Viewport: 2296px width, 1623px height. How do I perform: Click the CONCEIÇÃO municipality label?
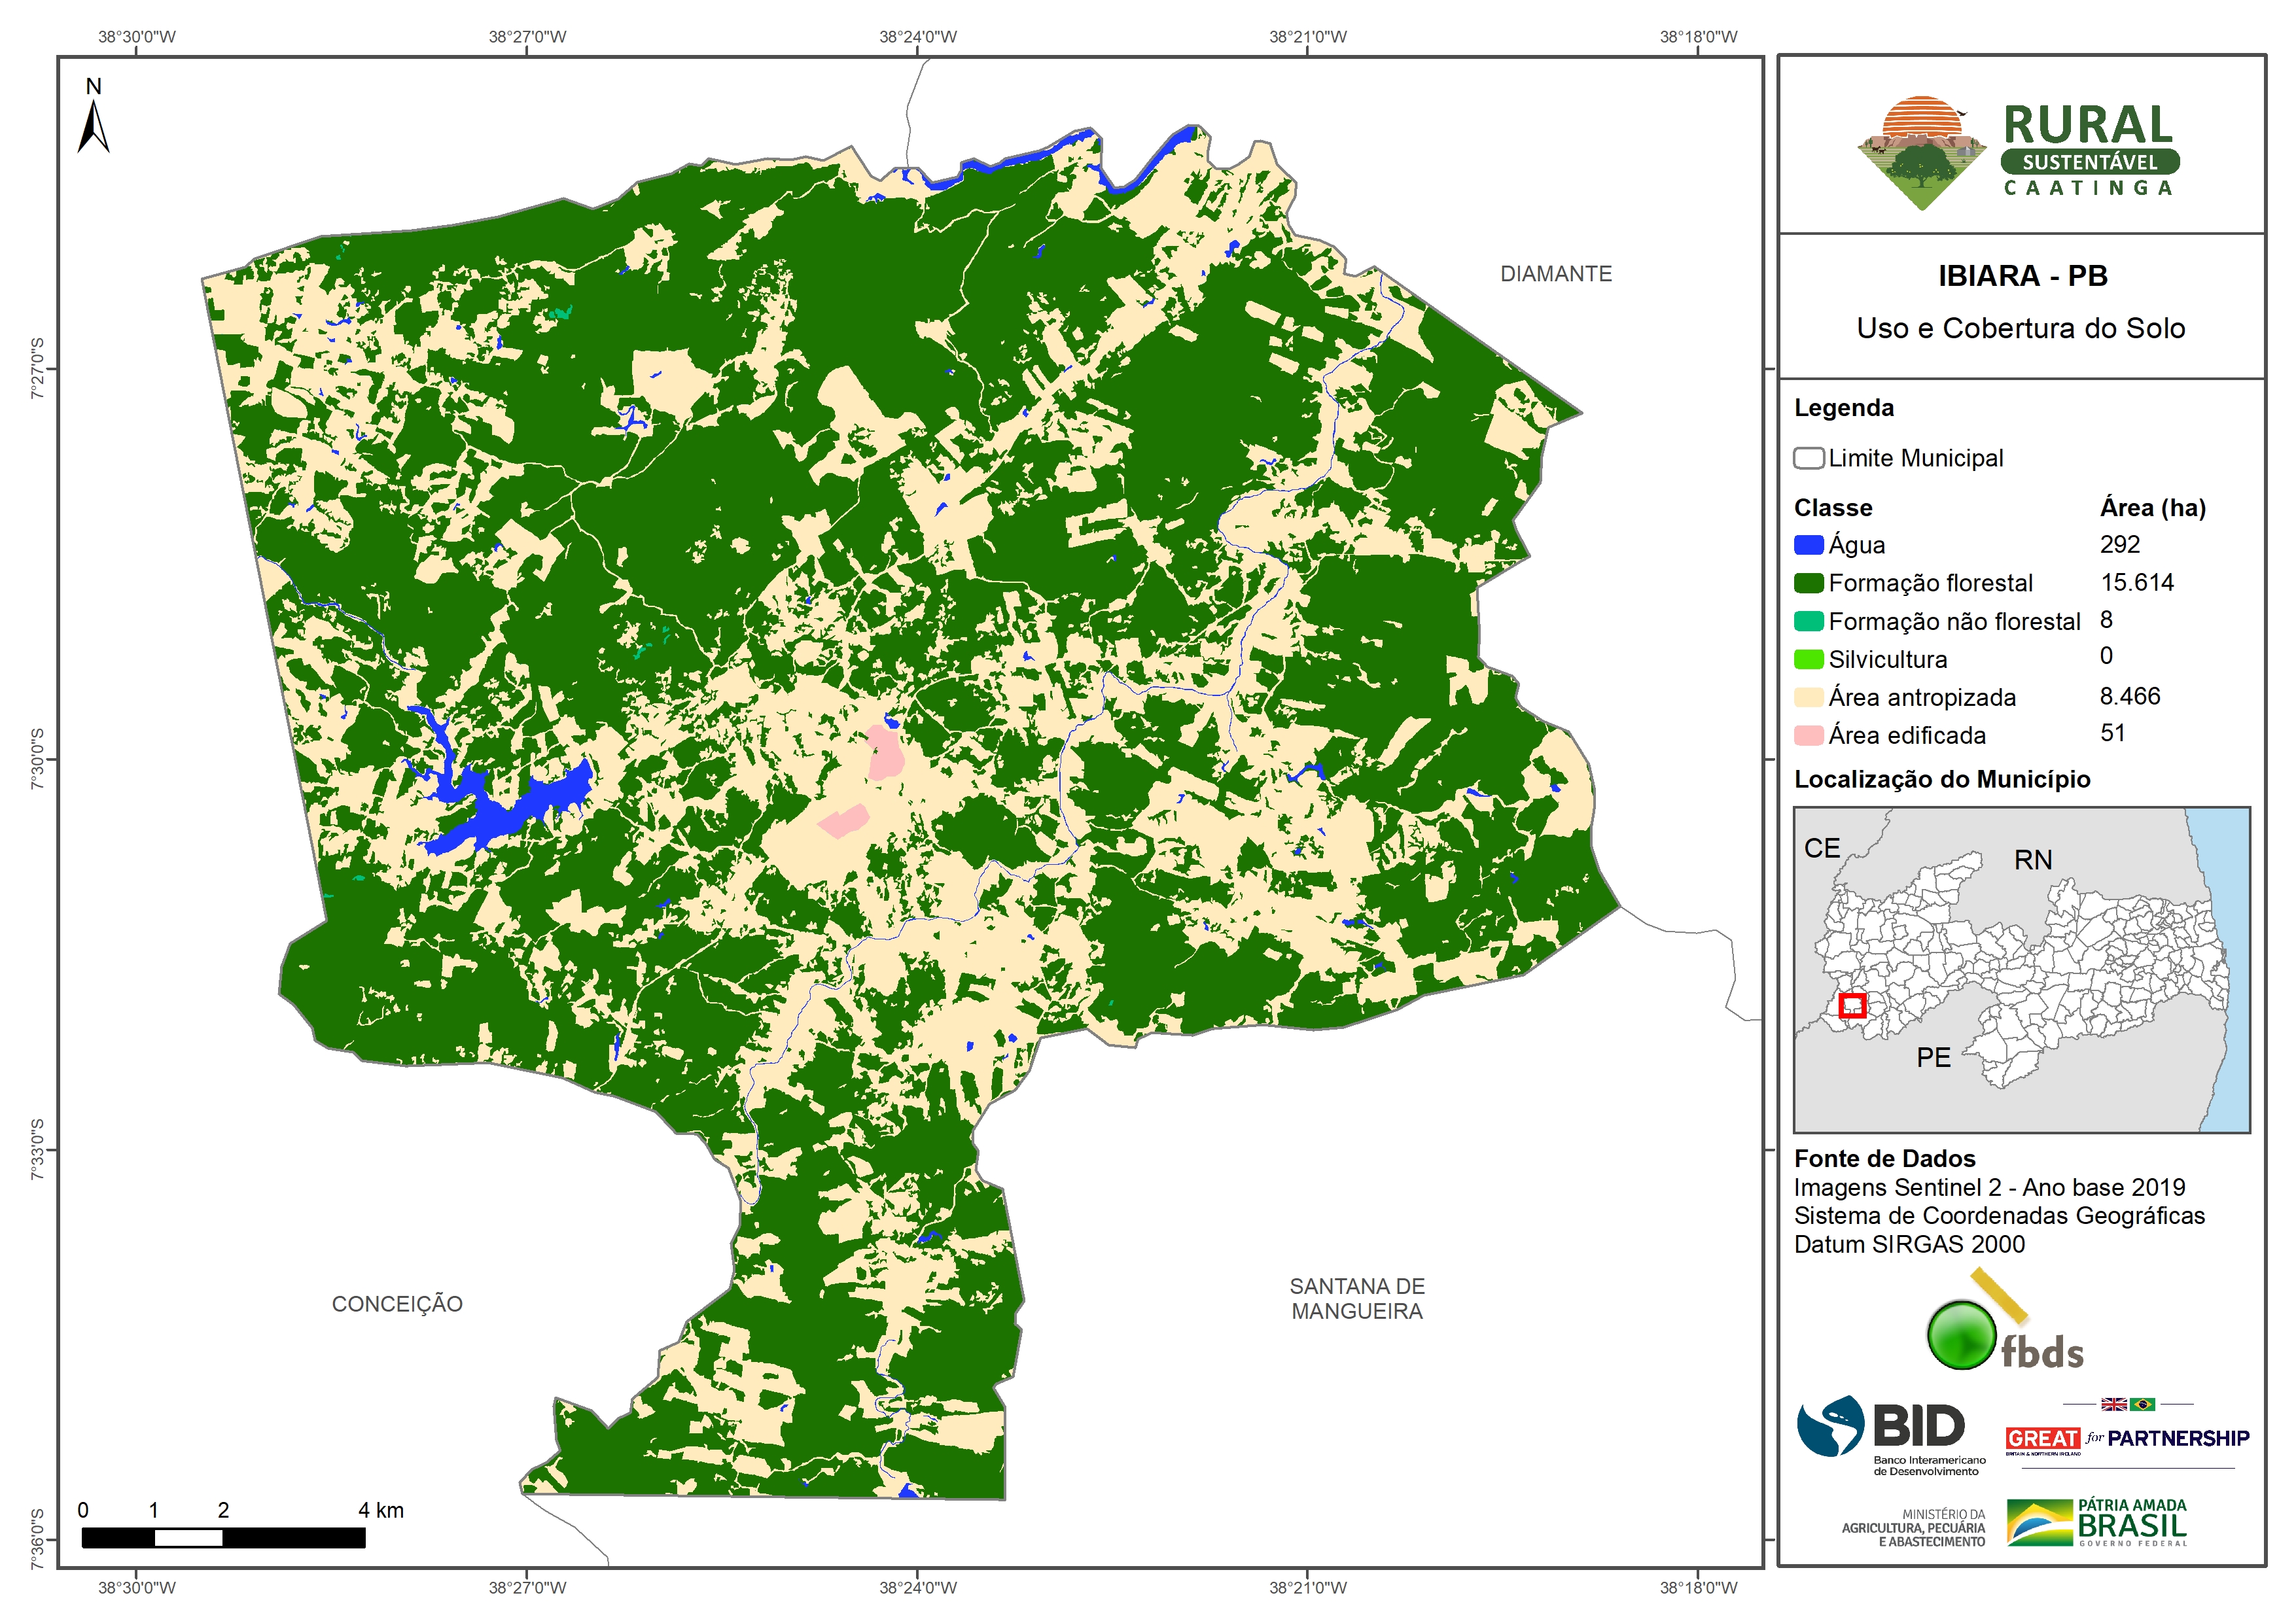pos(397,1304)
